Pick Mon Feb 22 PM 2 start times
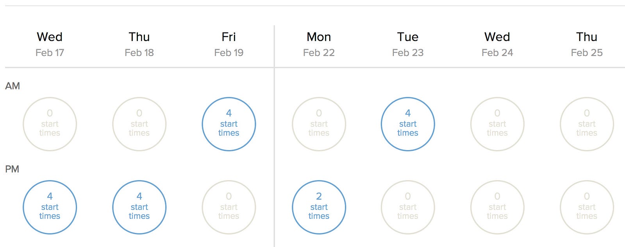The width and height of the screenshot is (625, 247). point(319,207)
